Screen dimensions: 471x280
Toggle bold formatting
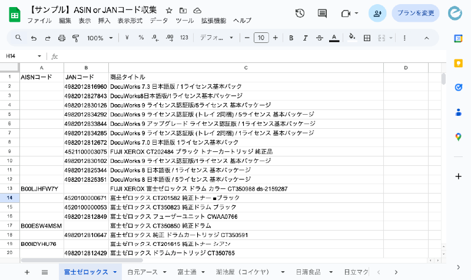pos(291,38)
